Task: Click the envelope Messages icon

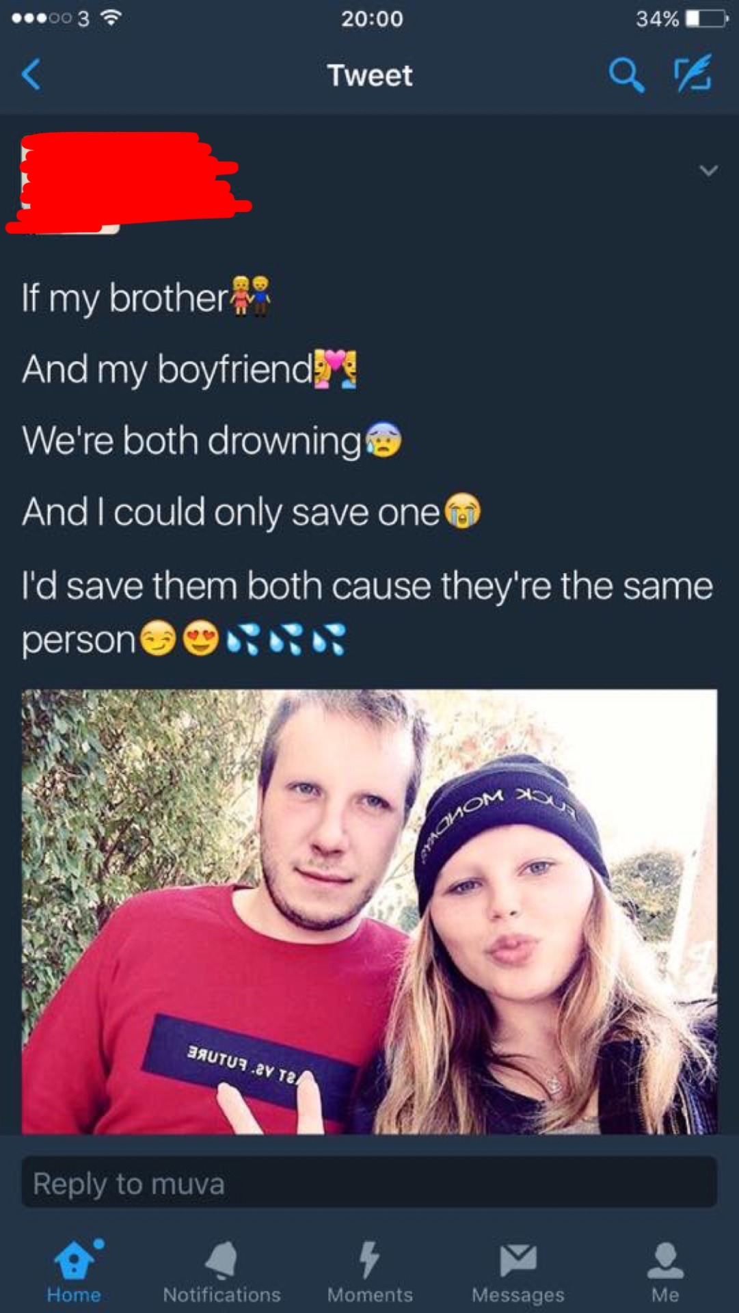Action: point(518,1260)
